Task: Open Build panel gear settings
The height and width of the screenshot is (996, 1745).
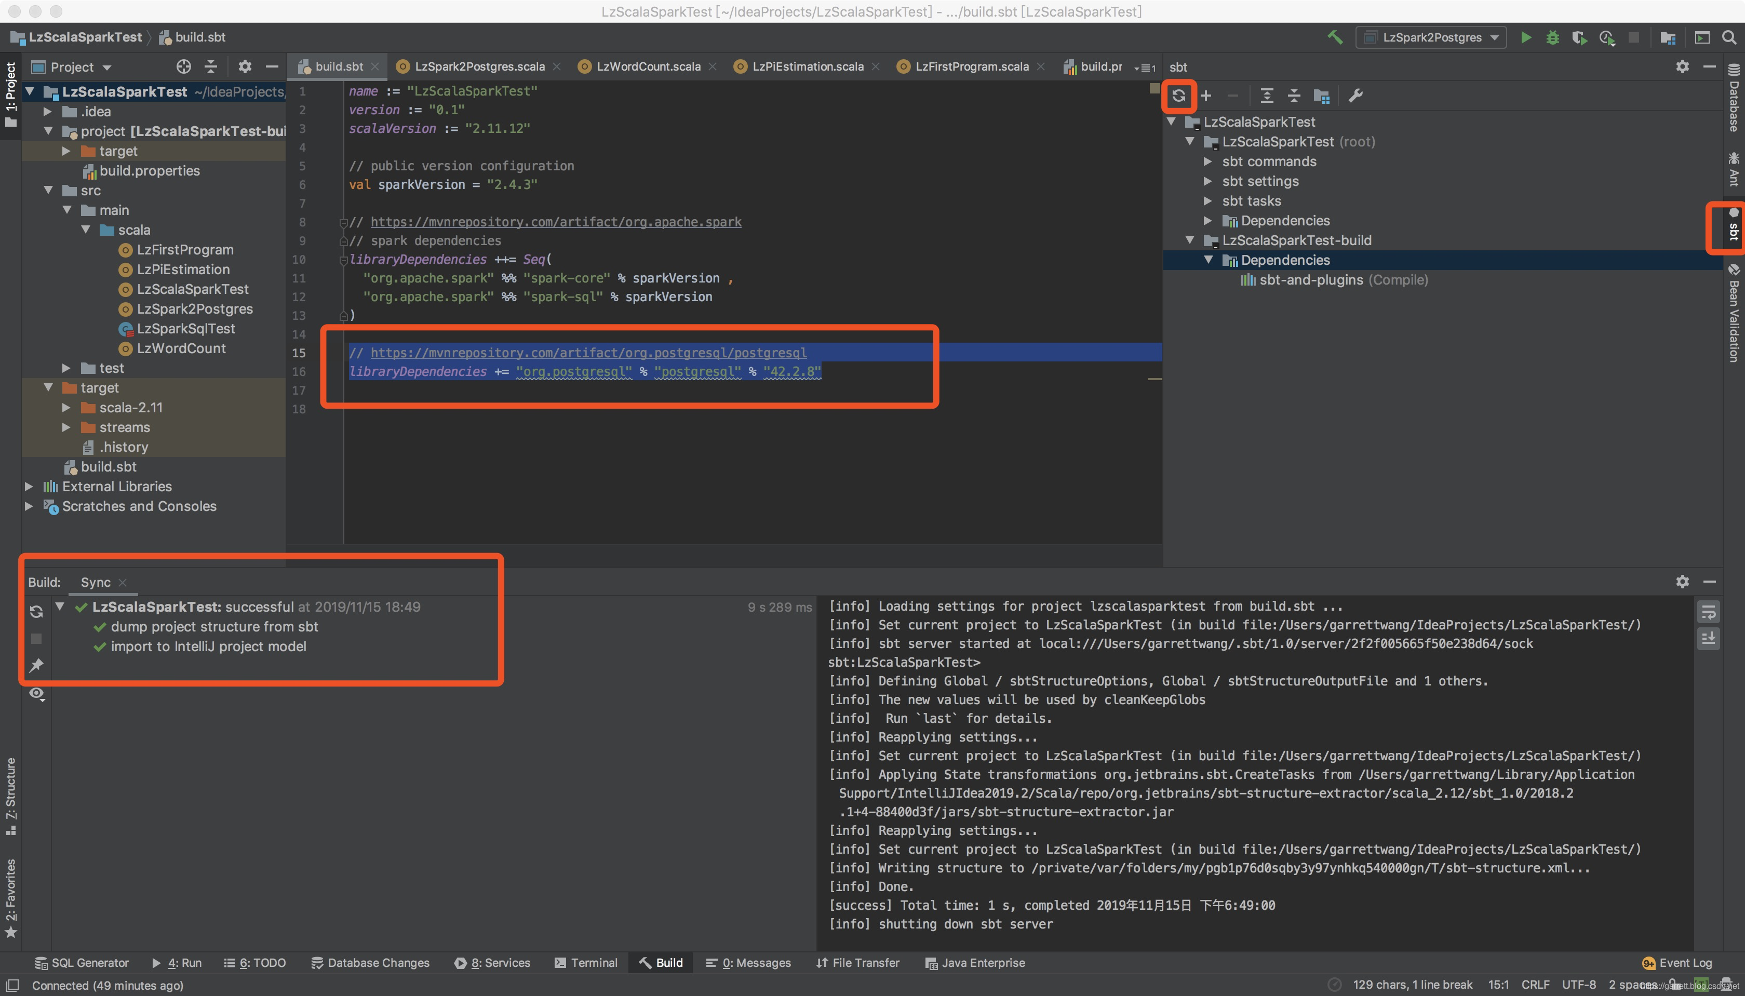Action: point(1682,582)
